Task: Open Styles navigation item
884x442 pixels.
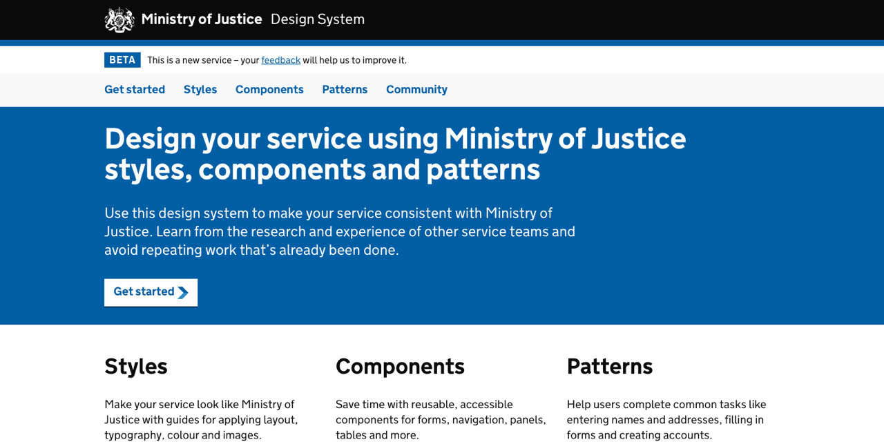Action: [200, 90]
